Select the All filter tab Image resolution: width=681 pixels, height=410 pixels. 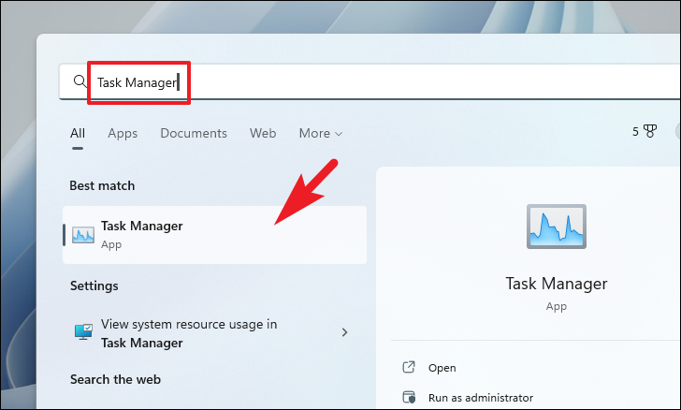coord(78,133)
